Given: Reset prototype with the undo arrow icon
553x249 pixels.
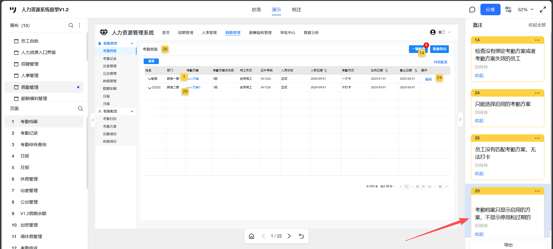Looking at the screenshot, I should coord(301,236).
